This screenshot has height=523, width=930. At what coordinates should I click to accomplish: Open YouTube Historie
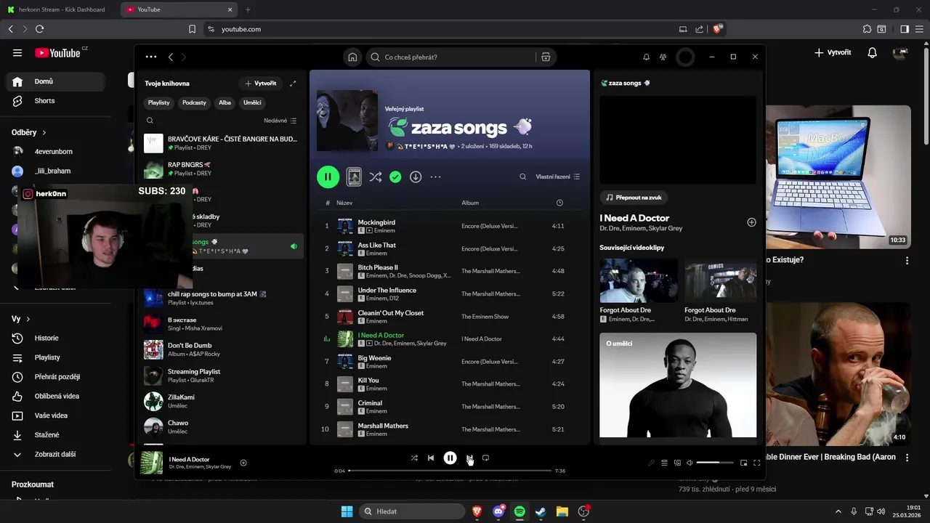pyautogui.click(x=55, y=338)
